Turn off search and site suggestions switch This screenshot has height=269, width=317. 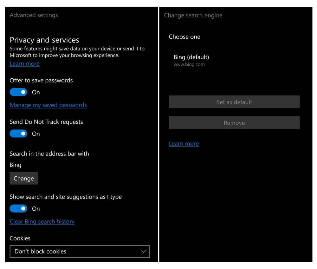pyautogui.click(x=18, y=208)
